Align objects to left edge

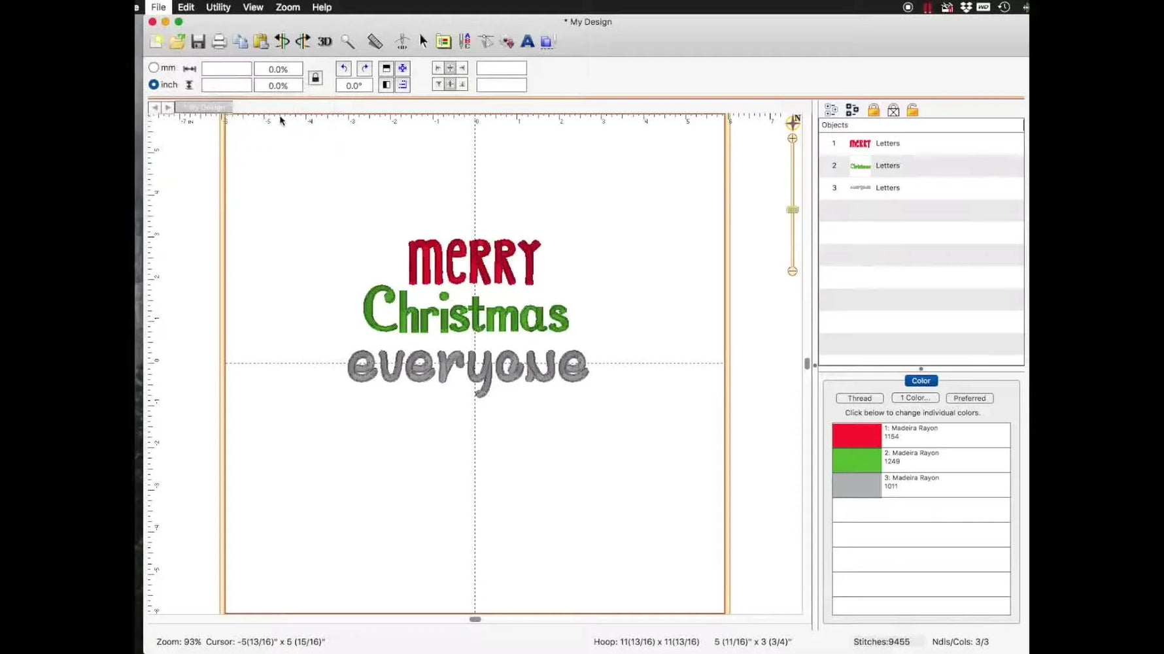coord(438,68)
